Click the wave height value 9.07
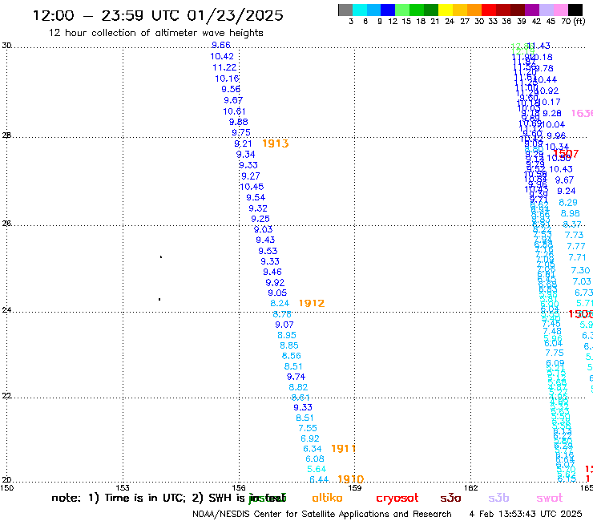This screenshot has height=521, width=593. click(284, 325)
